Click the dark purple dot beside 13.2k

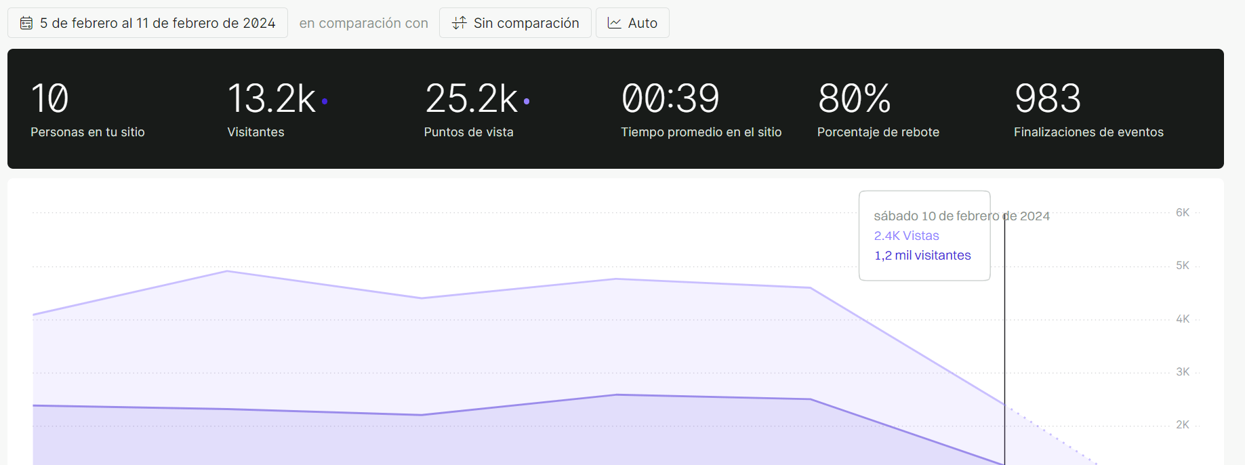325,101
